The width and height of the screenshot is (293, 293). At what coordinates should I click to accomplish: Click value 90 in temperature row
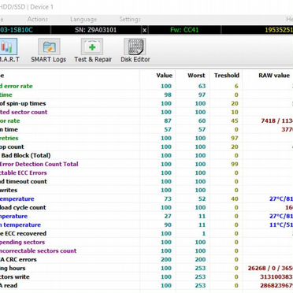coord(168,224)
